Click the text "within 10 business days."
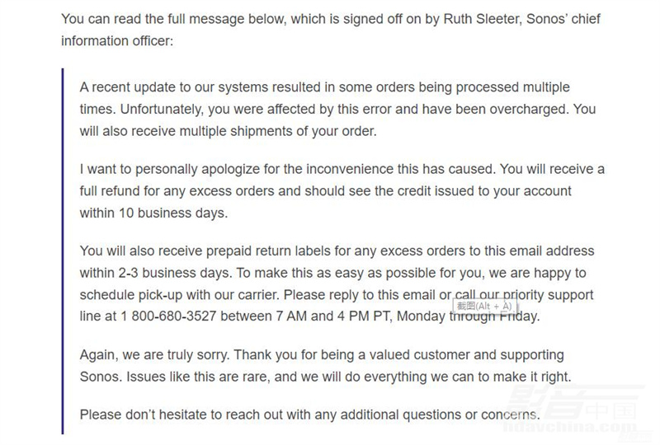Screen dimensions: 660x445 [153, 213]
